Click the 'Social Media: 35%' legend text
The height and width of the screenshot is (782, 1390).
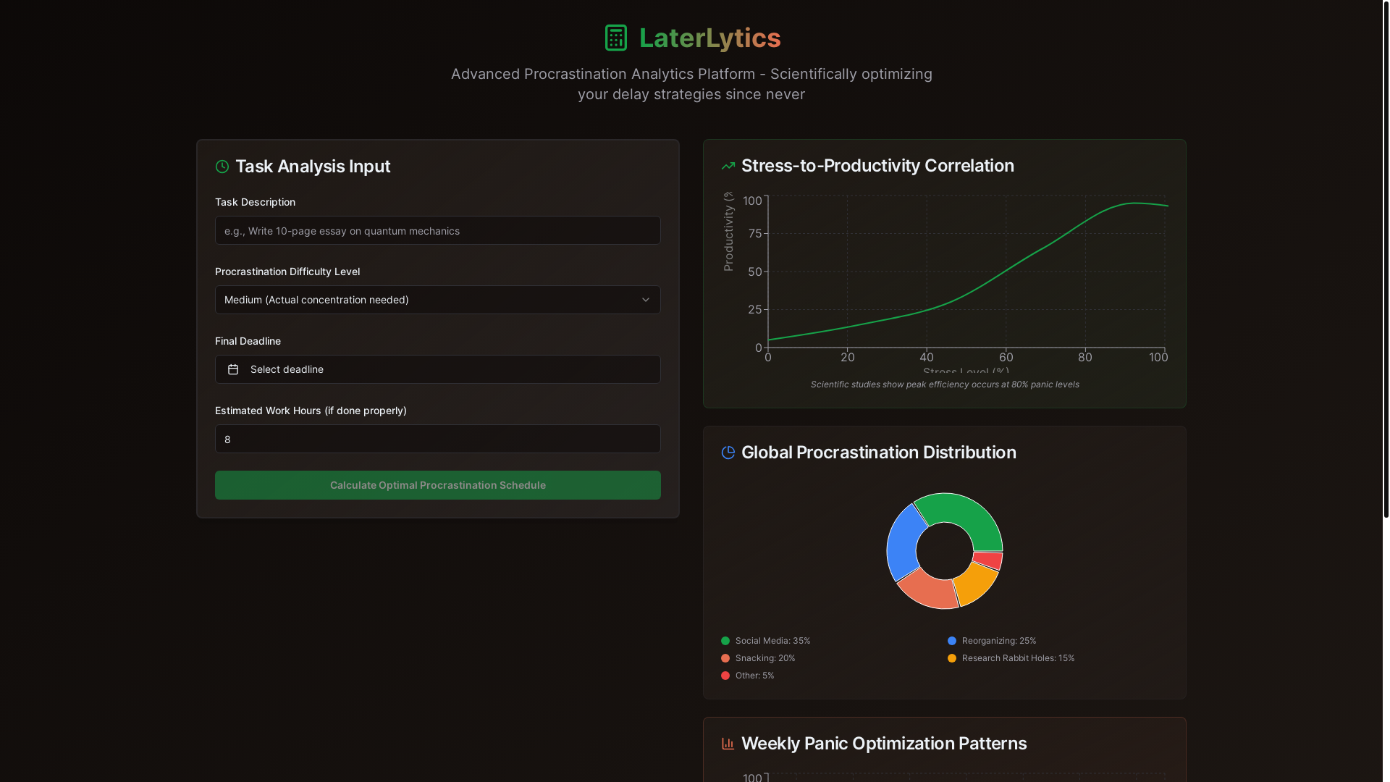(x=772, y=641)
